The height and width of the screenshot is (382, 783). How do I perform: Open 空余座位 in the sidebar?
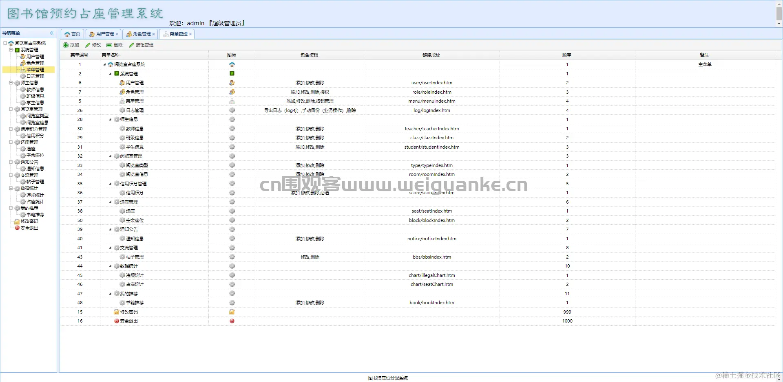(x=35, y=156)
